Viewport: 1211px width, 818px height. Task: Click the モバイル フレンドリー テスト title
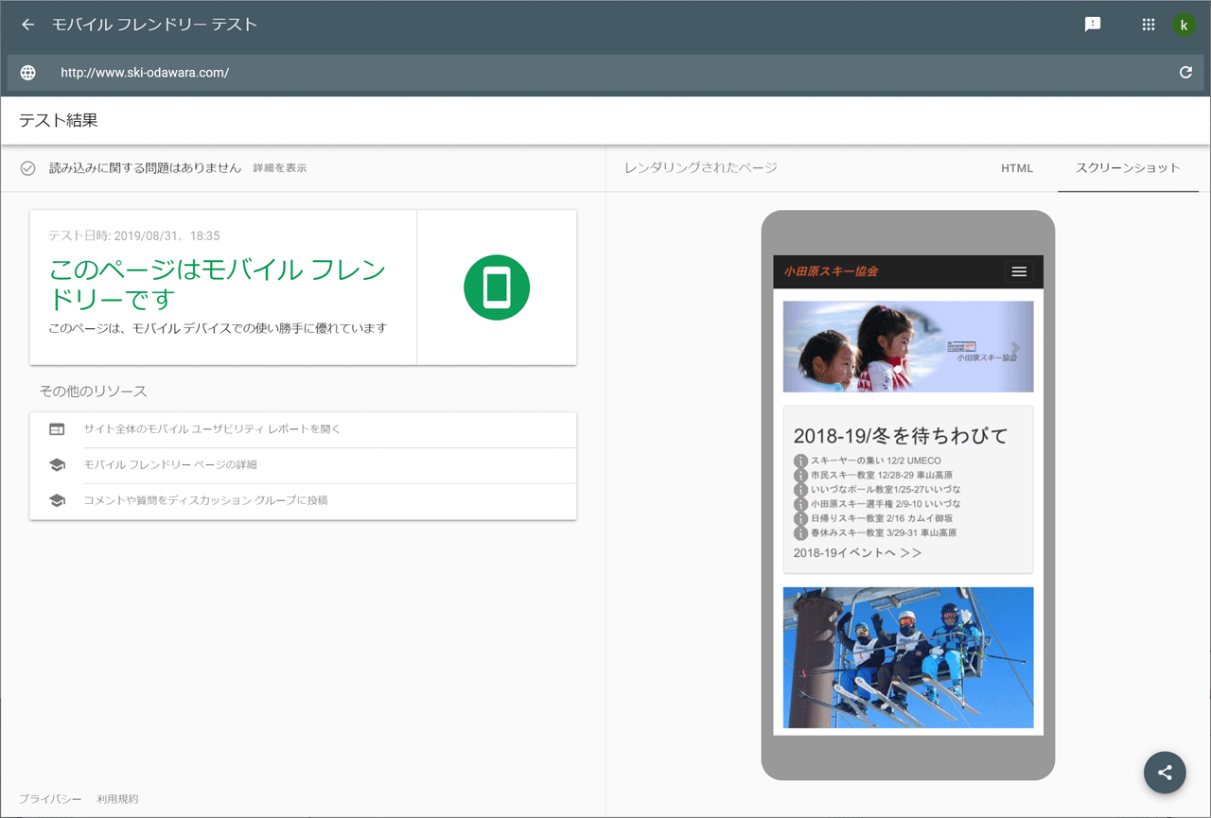[x=154, y=25]
